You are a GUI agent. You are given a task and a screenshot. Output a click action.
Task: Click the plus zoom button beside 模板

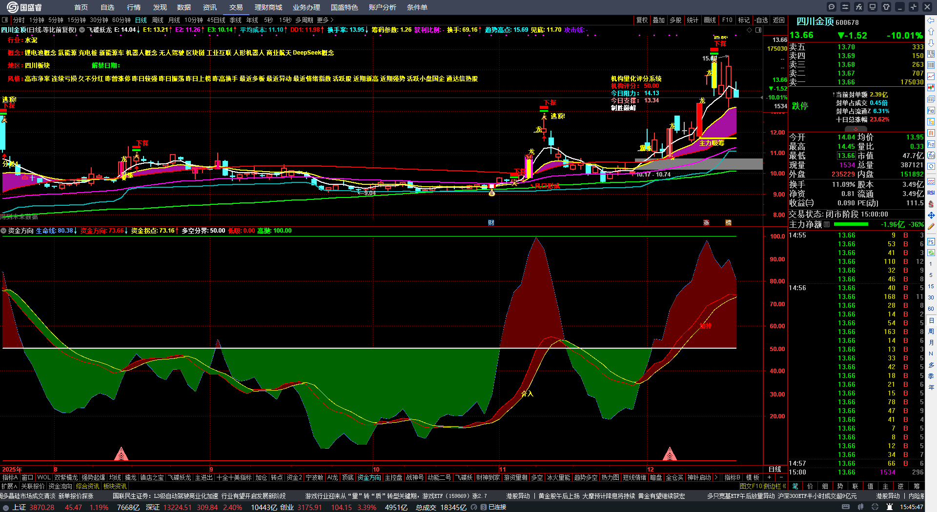tap(769, 477)
